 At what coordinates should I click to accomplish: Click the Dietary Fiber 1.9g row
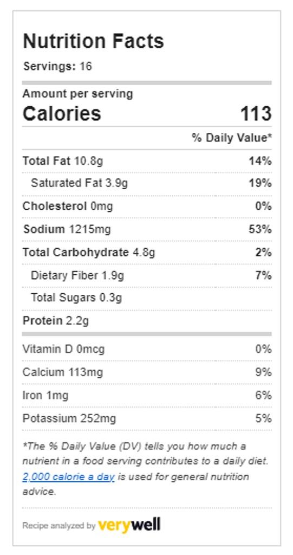pyautogui.click(x=147, y=275)
